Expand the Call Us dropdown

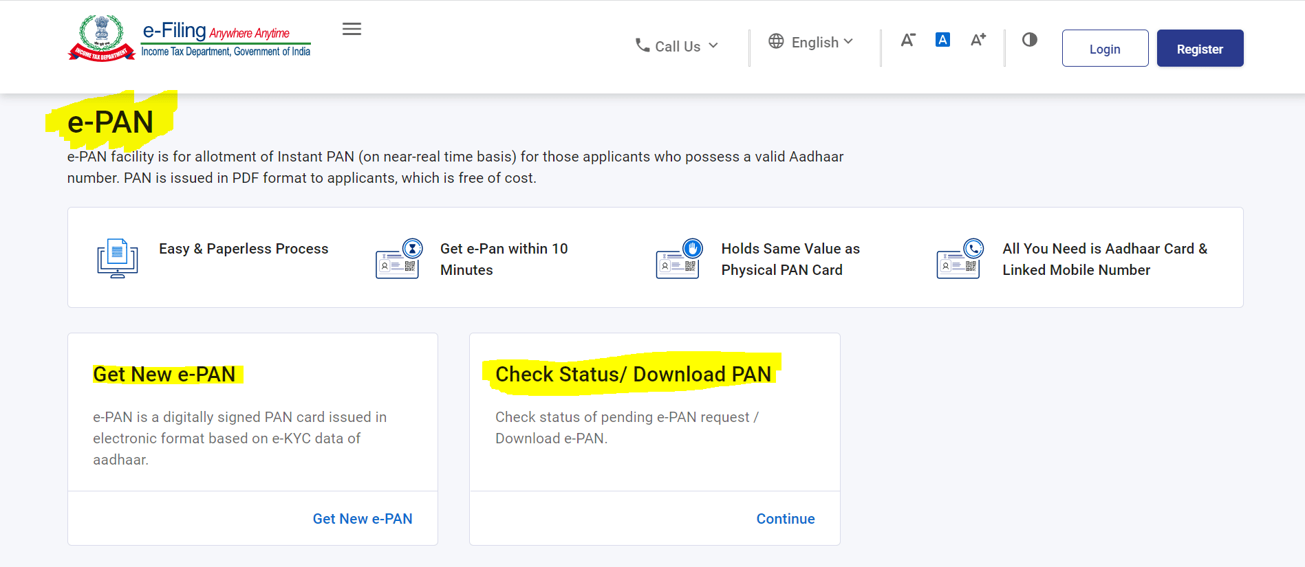[x=677, y=46]
